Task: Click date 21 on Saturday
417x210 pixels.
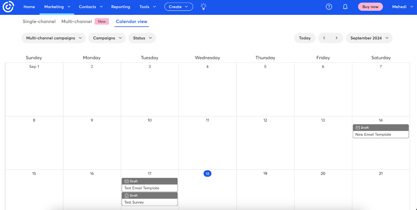Action: (381, 173)
